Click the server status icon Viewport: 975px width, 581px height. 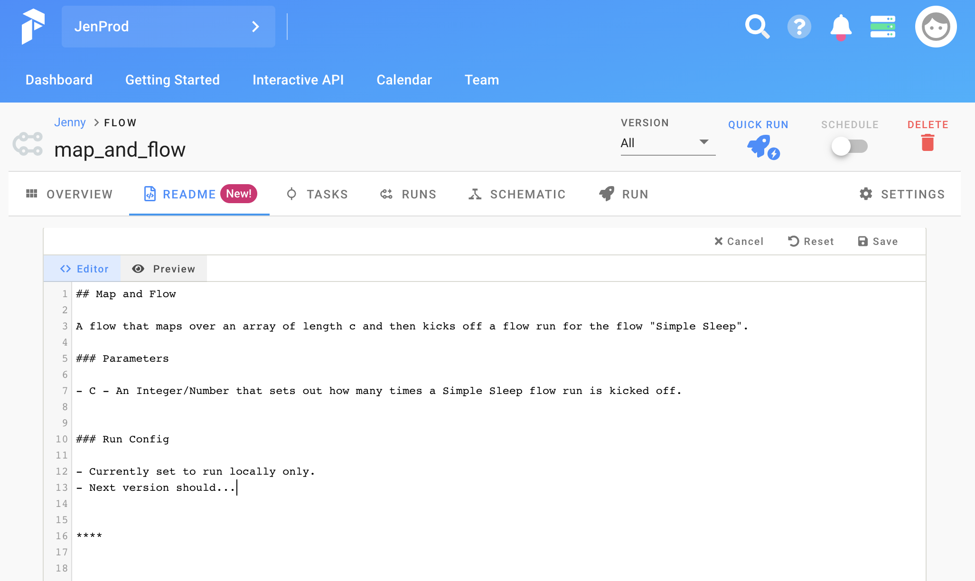(x=882, y=27)
